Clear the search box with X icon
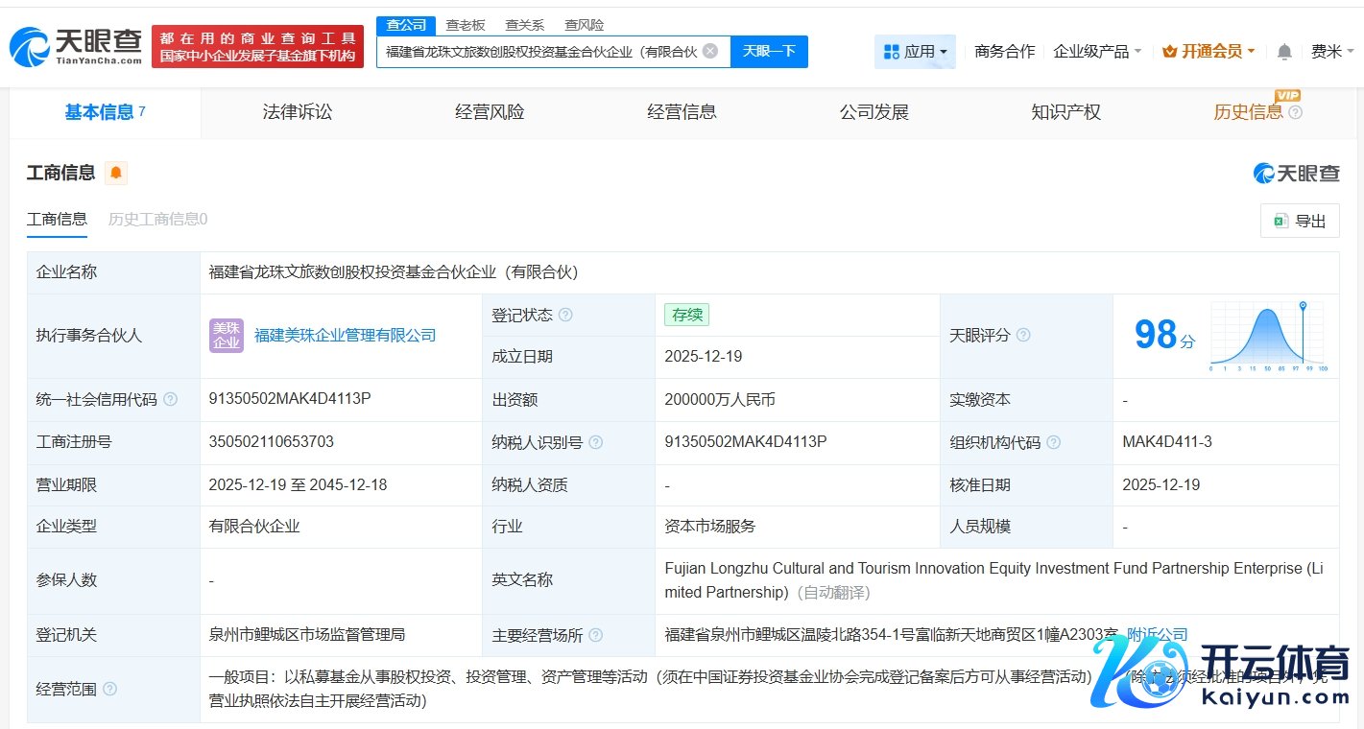 click(x=710, y=51)
